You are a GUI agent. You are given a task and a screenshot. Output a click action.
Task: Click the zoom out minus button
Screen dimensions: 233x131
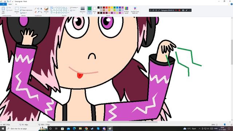[217, 124]
